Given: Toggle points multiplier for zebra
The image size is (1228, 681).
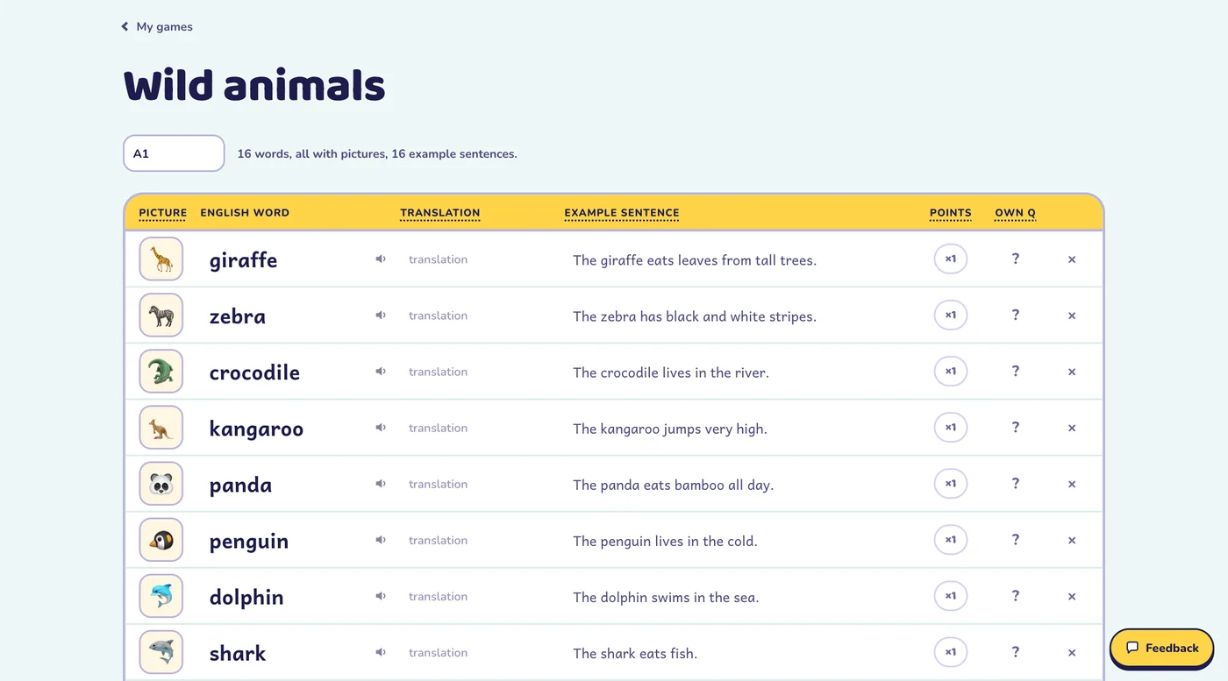Looking at the screenshot, I should pyautogui.click(x=951, y=316).
